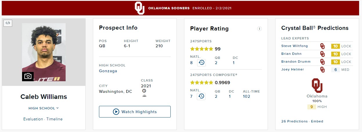Open the Evaluation section link
The width and height of the screenshot is (362, 132).
point(33,119)
